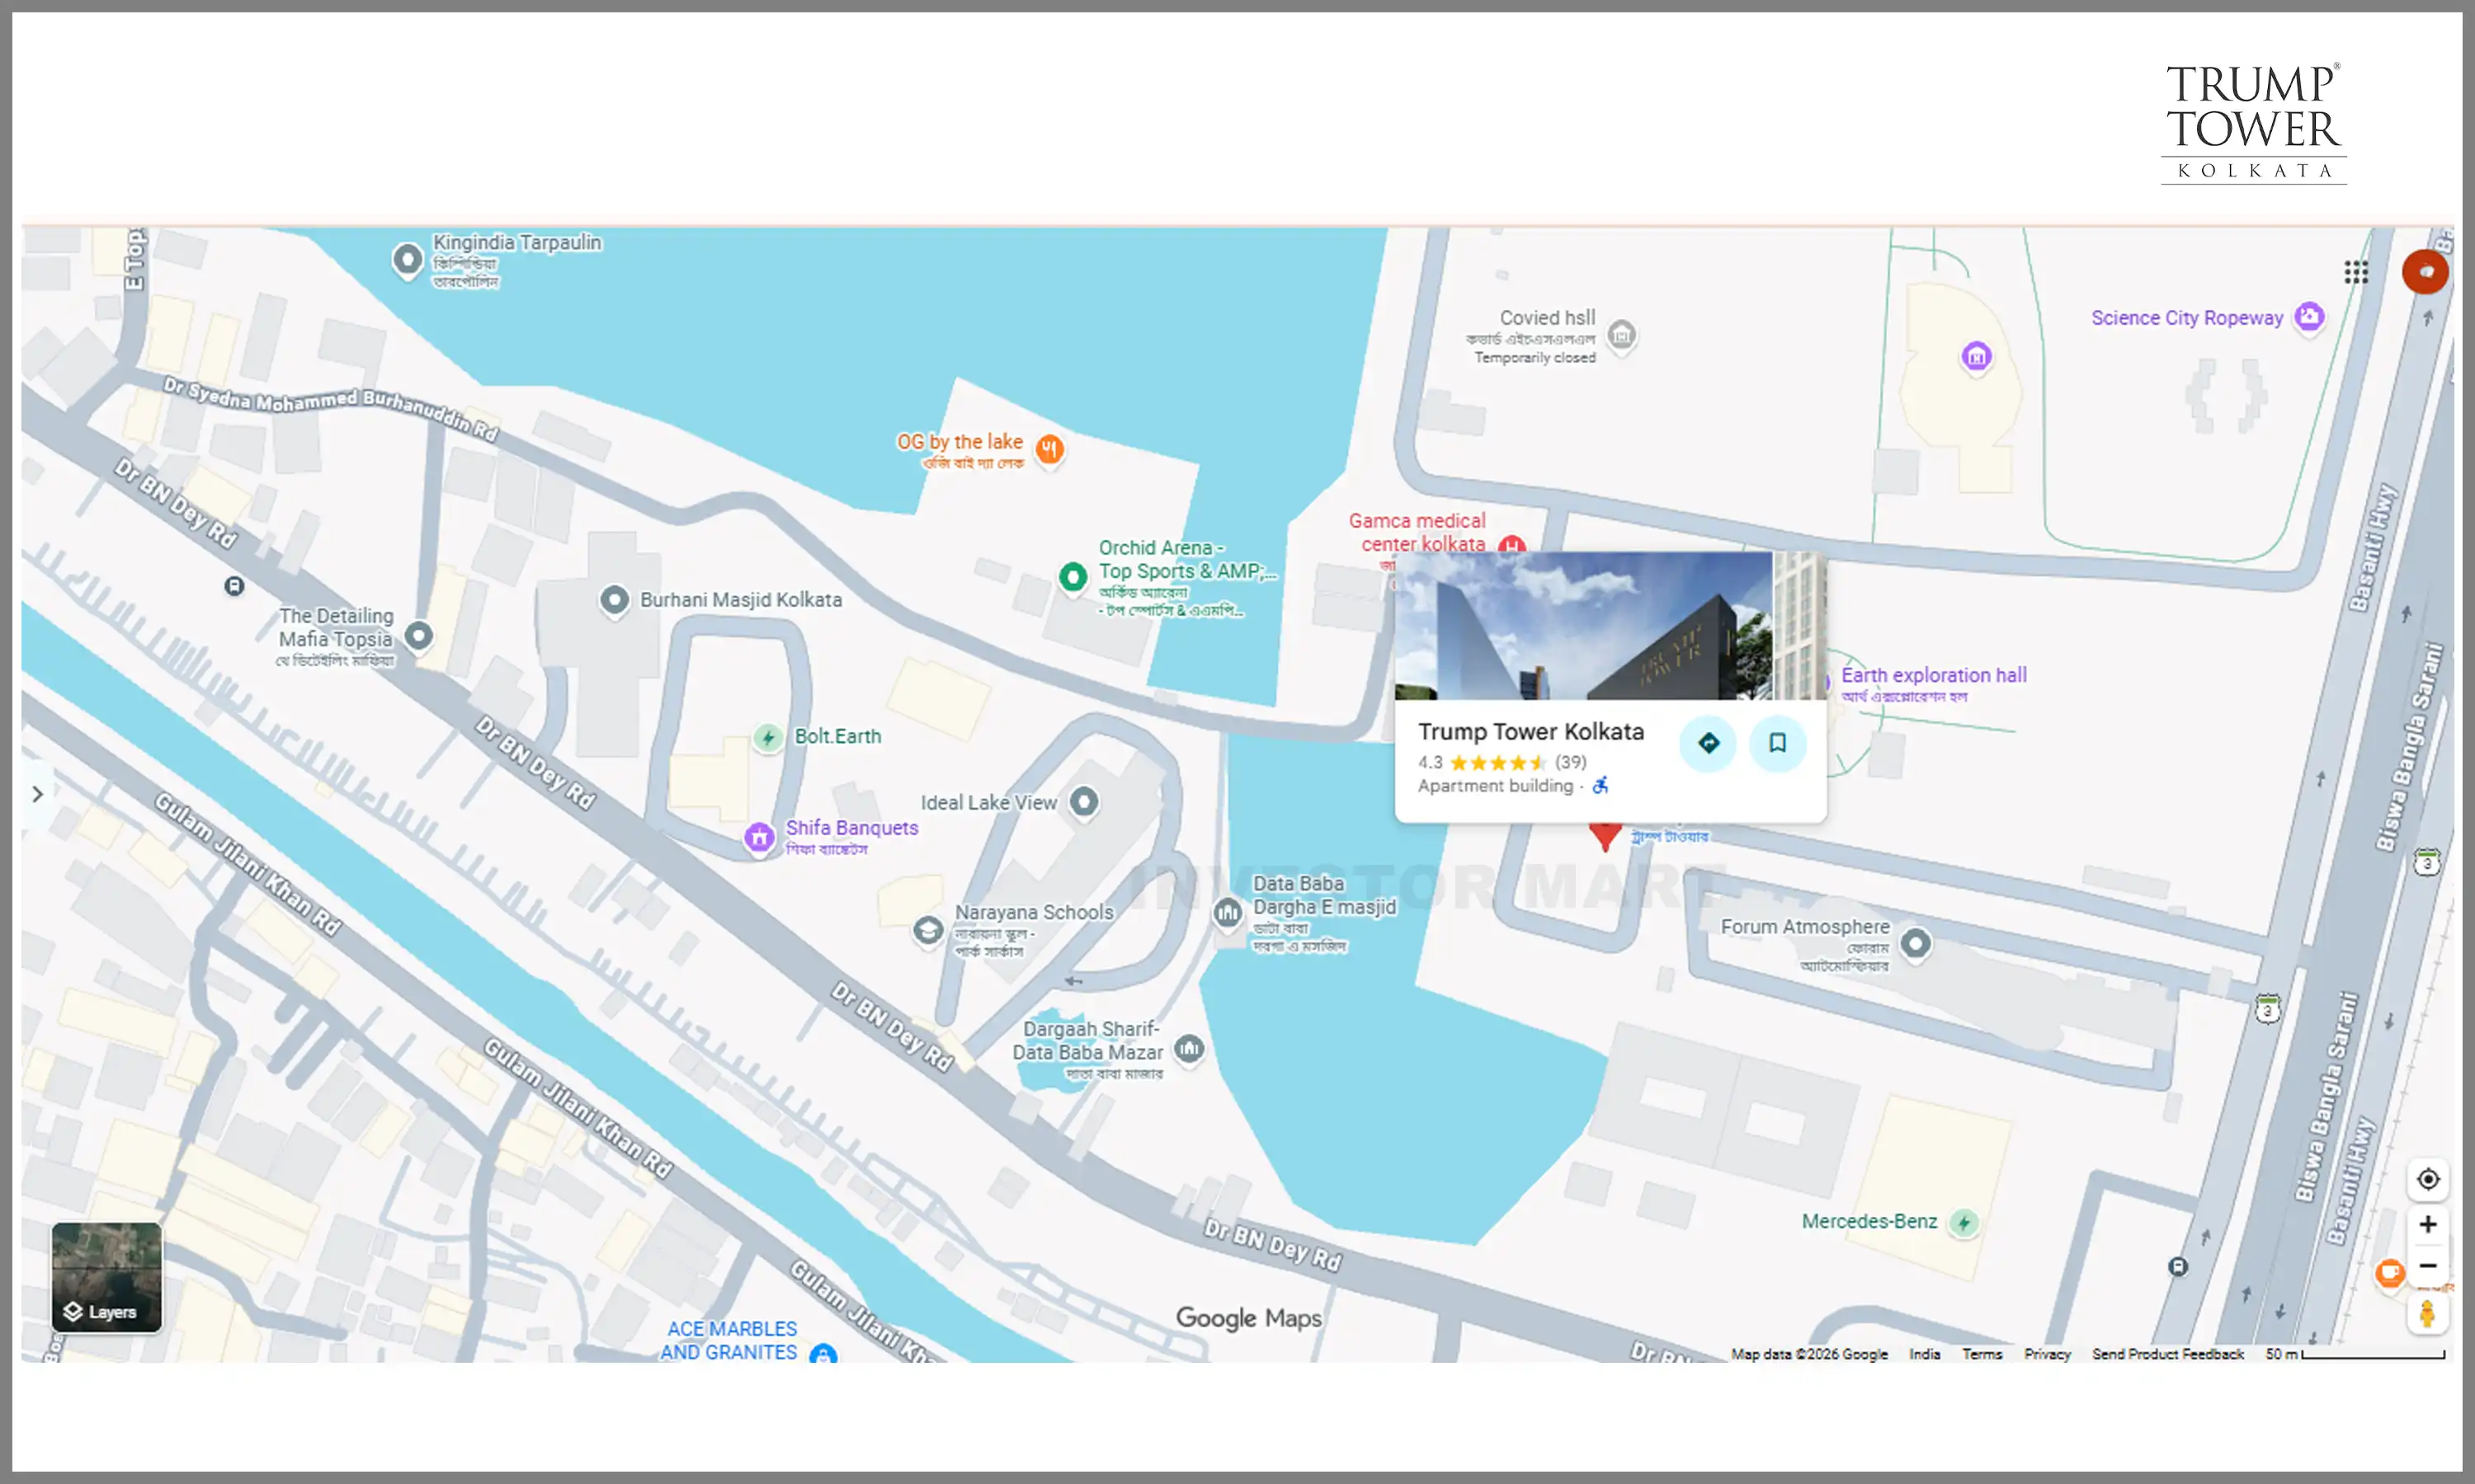
Task: Click the purple museum pin near Science City
Action: [x=1976, y=357]
